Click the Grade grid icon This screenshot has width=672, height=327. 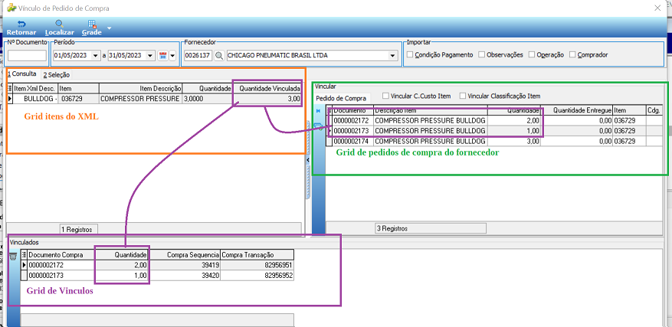(x=92, y=24)
